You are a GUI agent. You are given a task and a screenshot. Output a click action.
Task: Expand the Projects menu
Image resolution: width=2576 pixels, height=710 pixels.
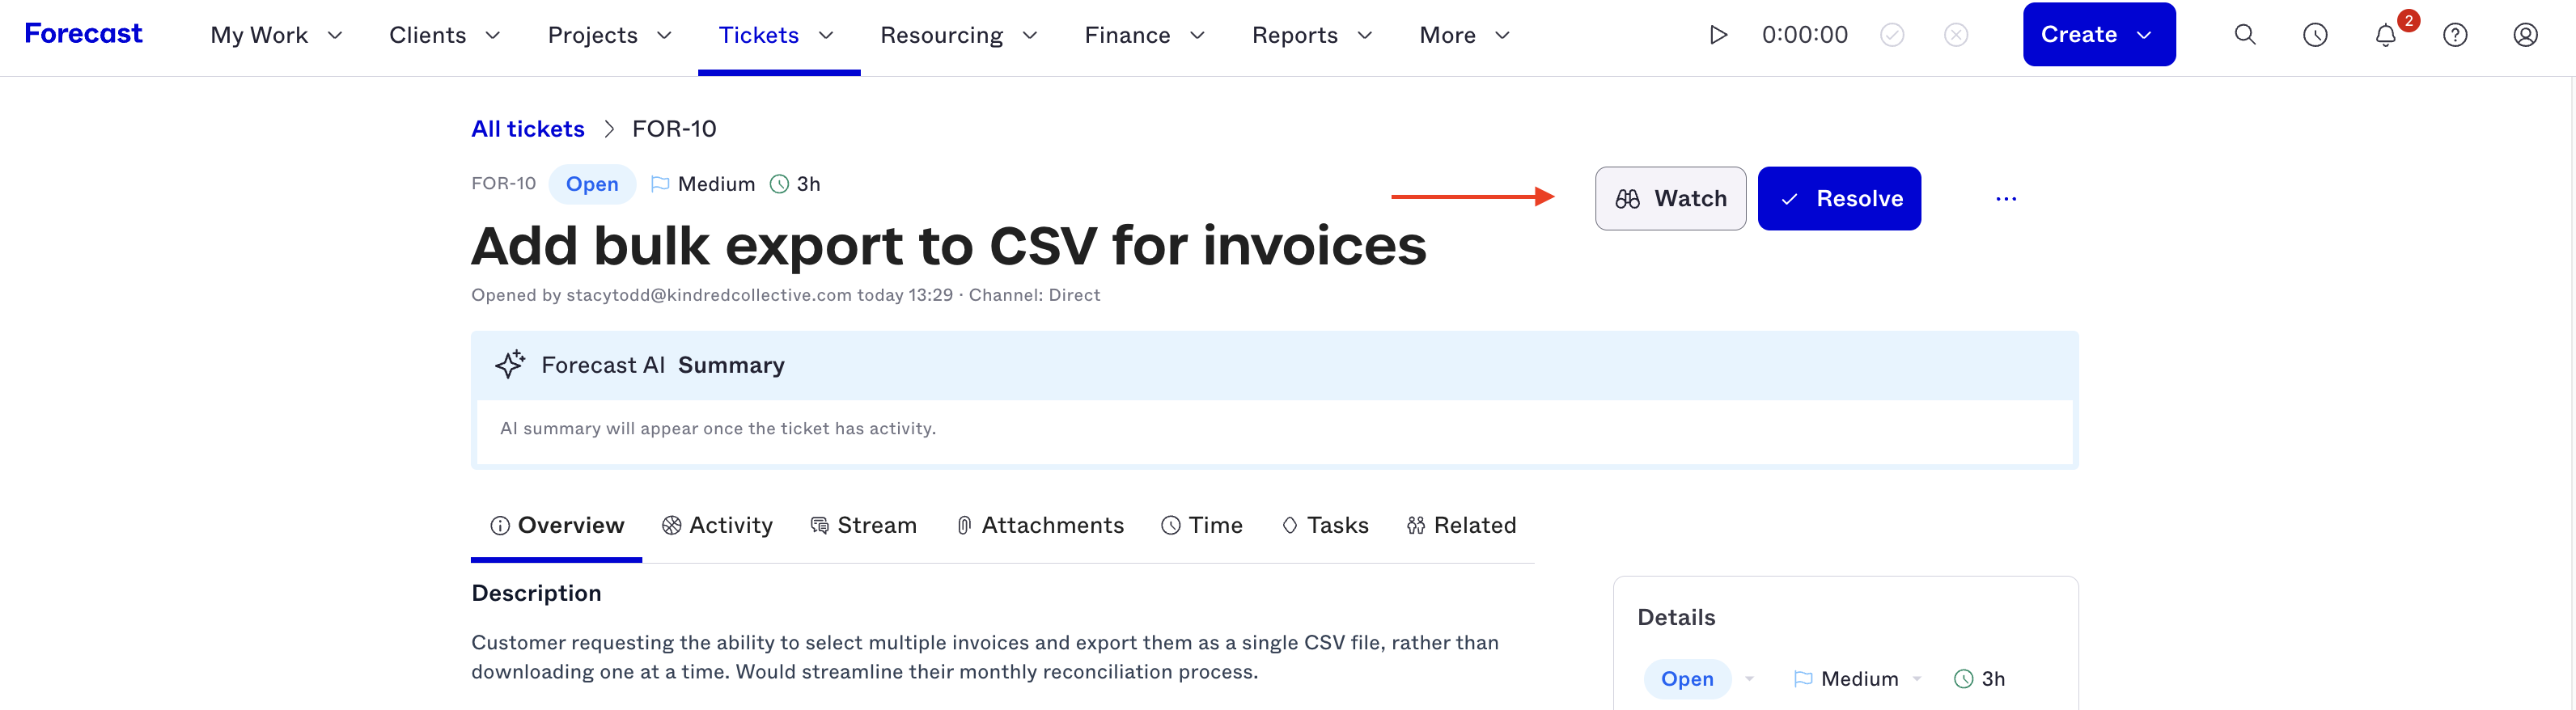(x=609, y=35)
